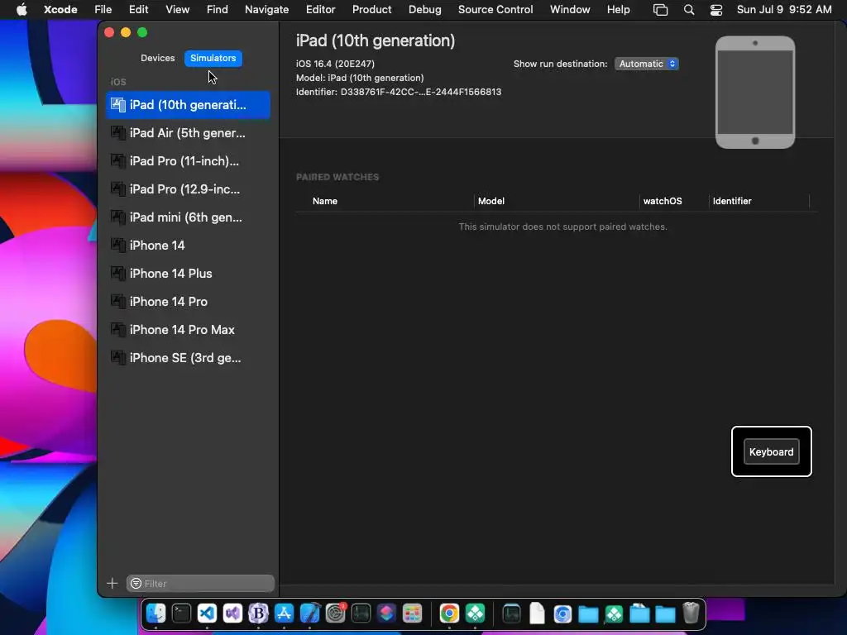
Task: Add a new simulator with plus button
Action: [x=112, y=583]
